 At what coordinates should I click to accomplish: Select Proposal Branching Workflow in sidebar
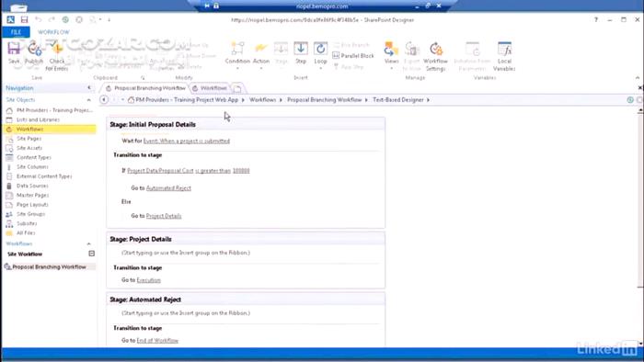click(49, 266)
